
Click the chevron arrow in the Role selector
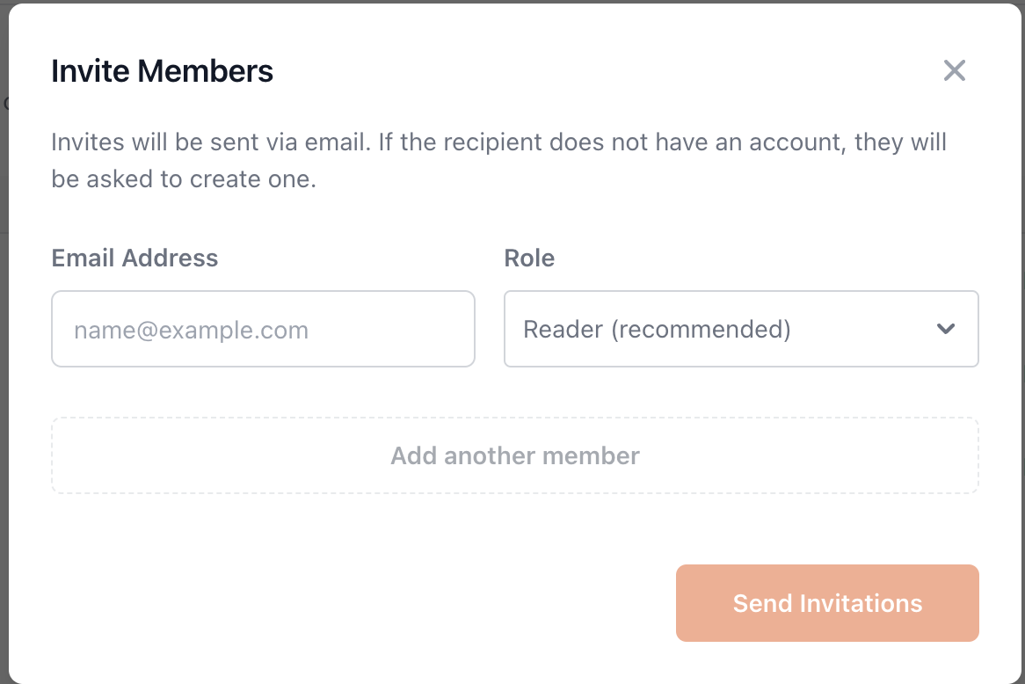coord(946,329)
